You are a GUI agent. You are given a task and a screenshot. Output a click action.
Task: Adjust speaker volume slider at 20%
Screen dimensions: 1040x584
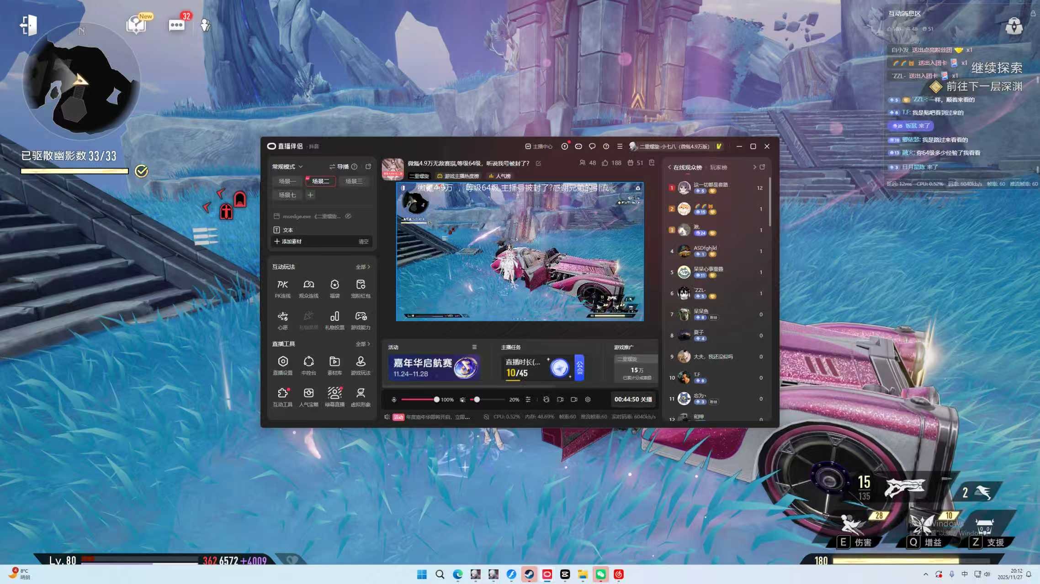click(477, 400)
